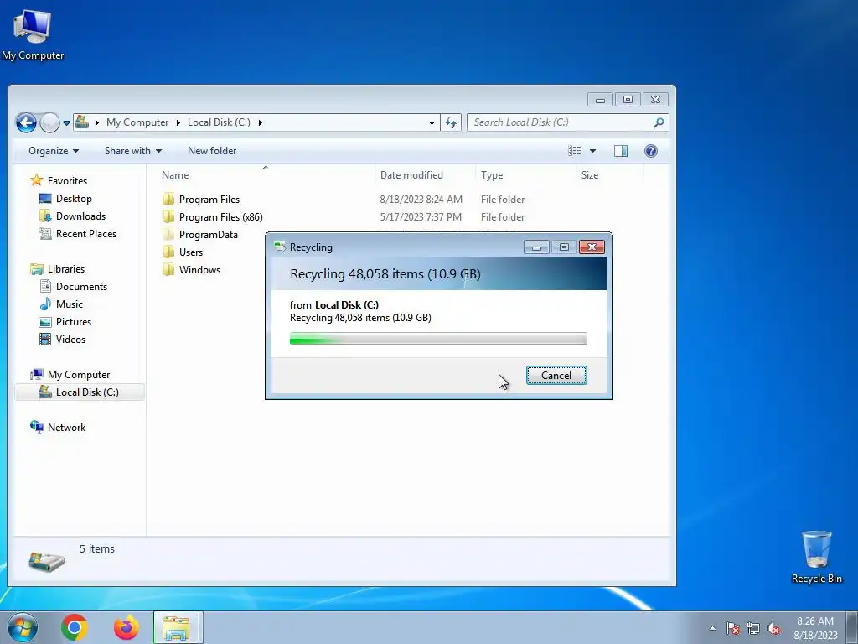Minimize the Recycling dialog
This screenshot has width=858, height=644.
click(x=536, y=247)
